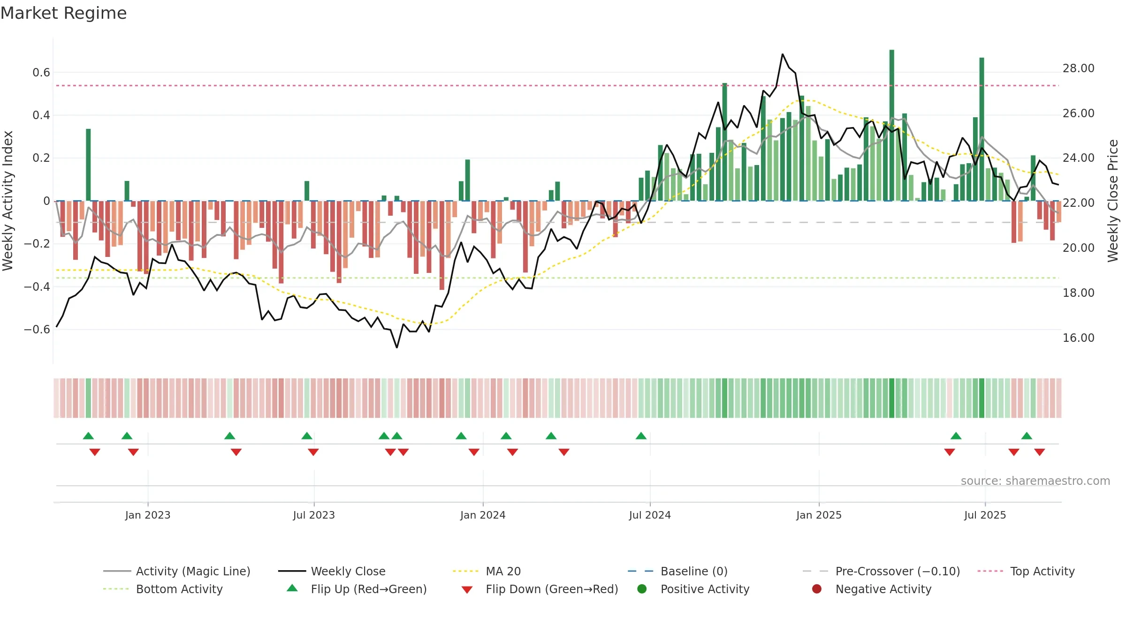Viewport: 1126px width, 633px height.
Task: Toggle the Weekly Close legend entry
Action: (332, 571)
